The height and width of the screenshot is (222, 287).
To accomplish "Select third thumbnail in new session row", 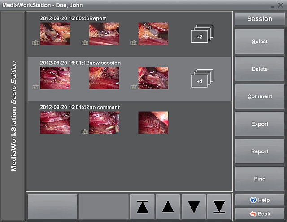I will pyautogui.click(x=153, y=78).
